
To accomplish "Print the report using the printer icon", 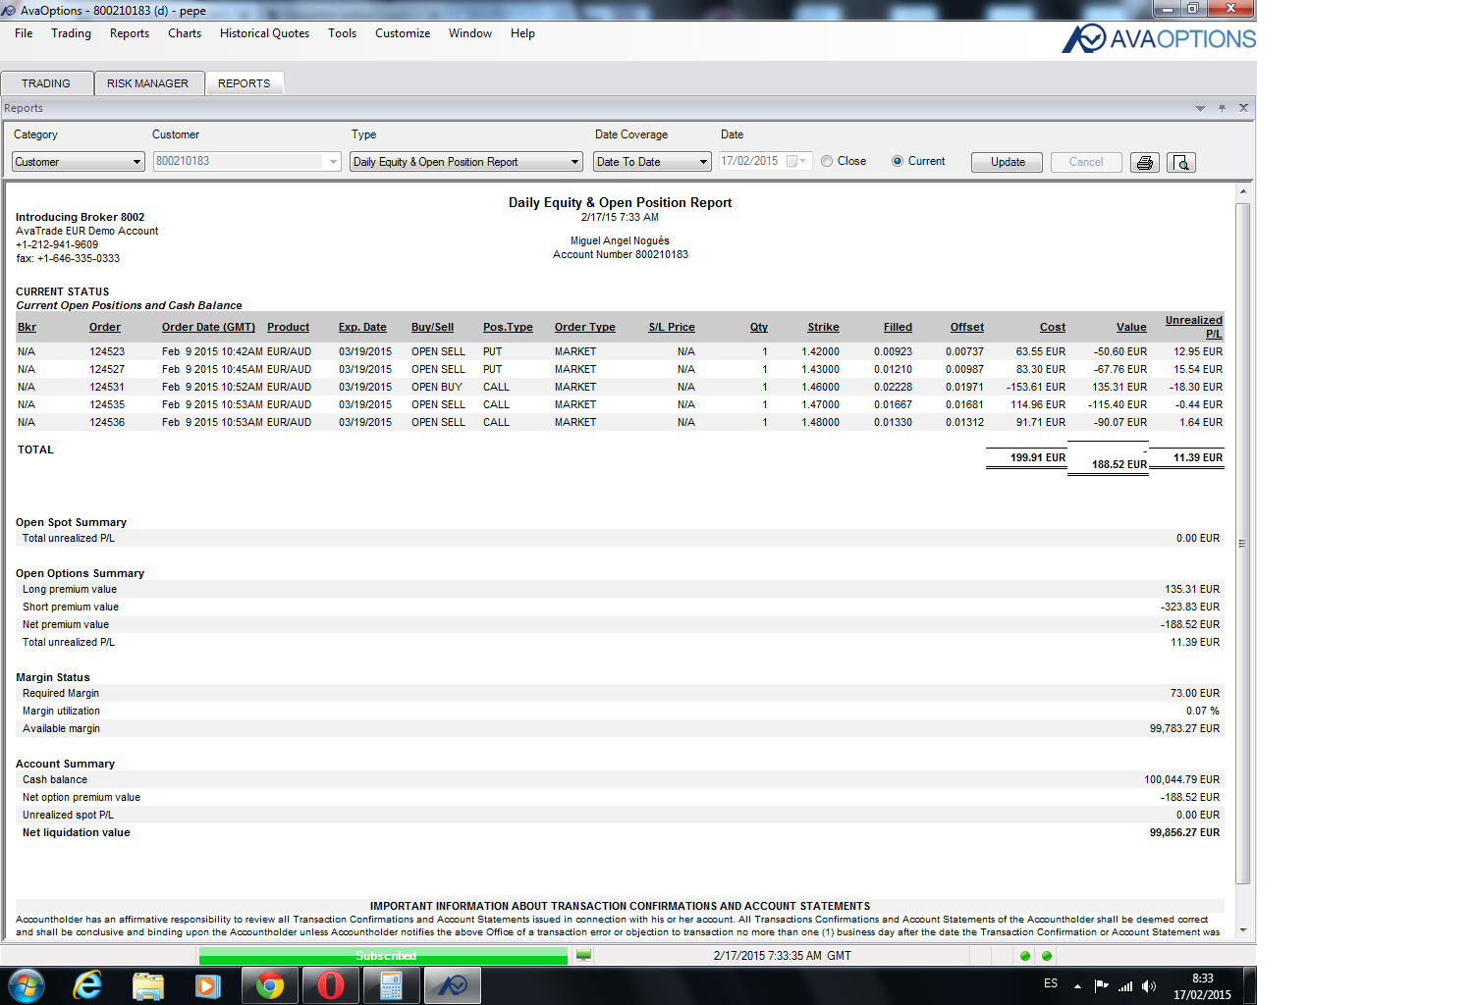I will 1145,162.
